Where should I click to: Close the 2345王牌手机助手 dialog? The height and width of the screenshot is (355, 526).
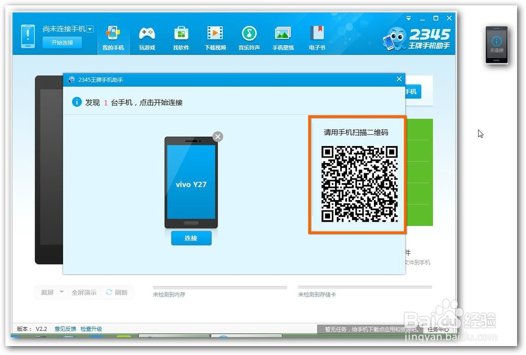tap(399, 79)
